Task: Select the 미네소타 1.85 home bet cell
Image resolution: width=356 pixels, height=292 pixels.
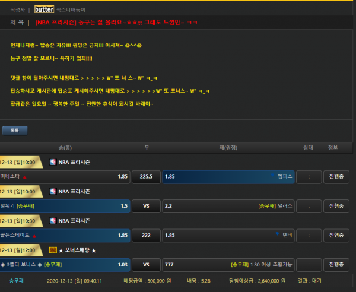Action: point(65,177)
